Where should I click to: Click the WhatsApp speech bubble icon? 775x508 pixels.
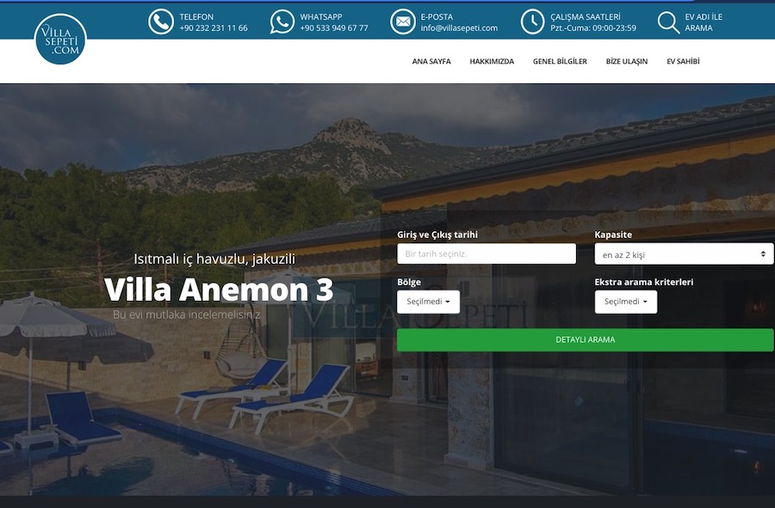pos(282,22)
